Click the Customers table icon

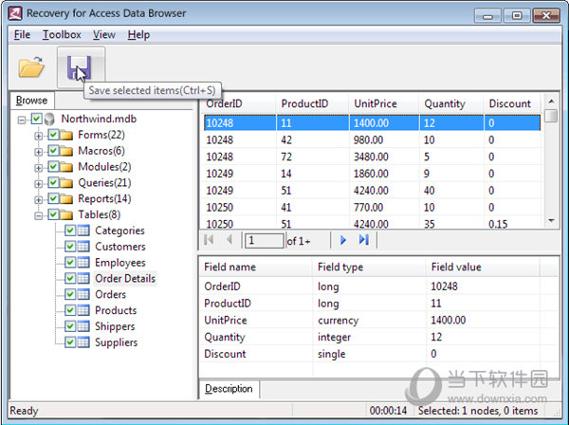pos(83,247)
